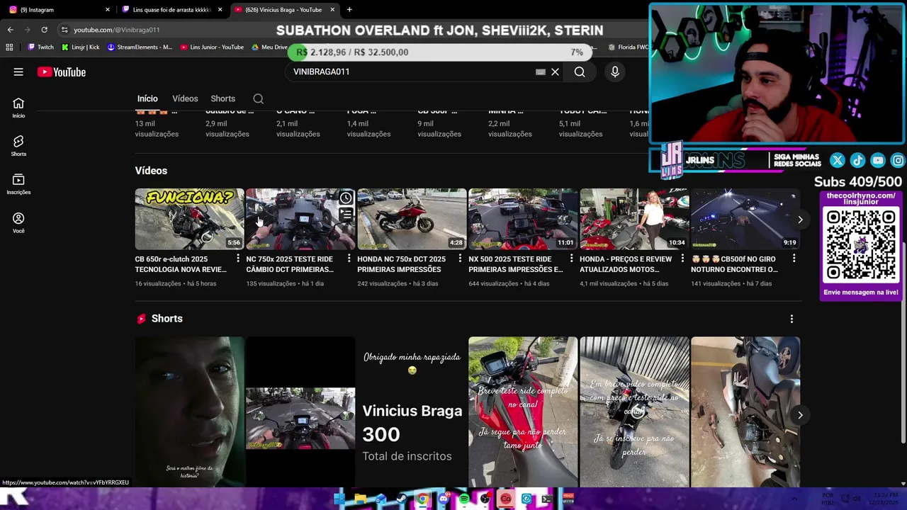
Task: Select the Vídeos channel tab
Action: [x=185, y=98]
